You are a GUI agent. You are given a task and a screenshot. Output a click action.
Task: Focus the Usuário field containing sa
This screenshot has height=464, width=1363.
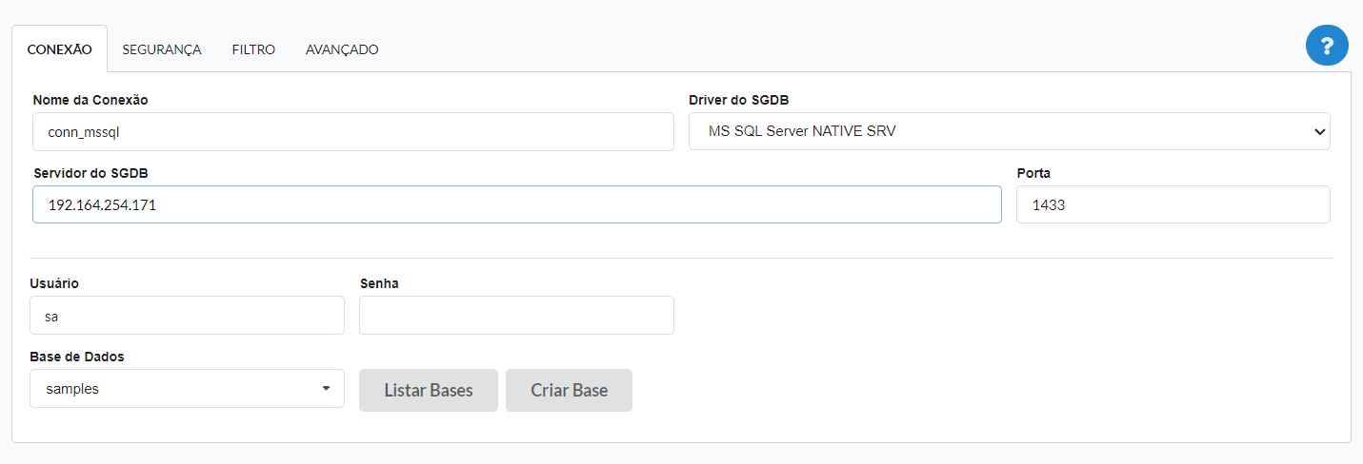click(x=187, y=316)
